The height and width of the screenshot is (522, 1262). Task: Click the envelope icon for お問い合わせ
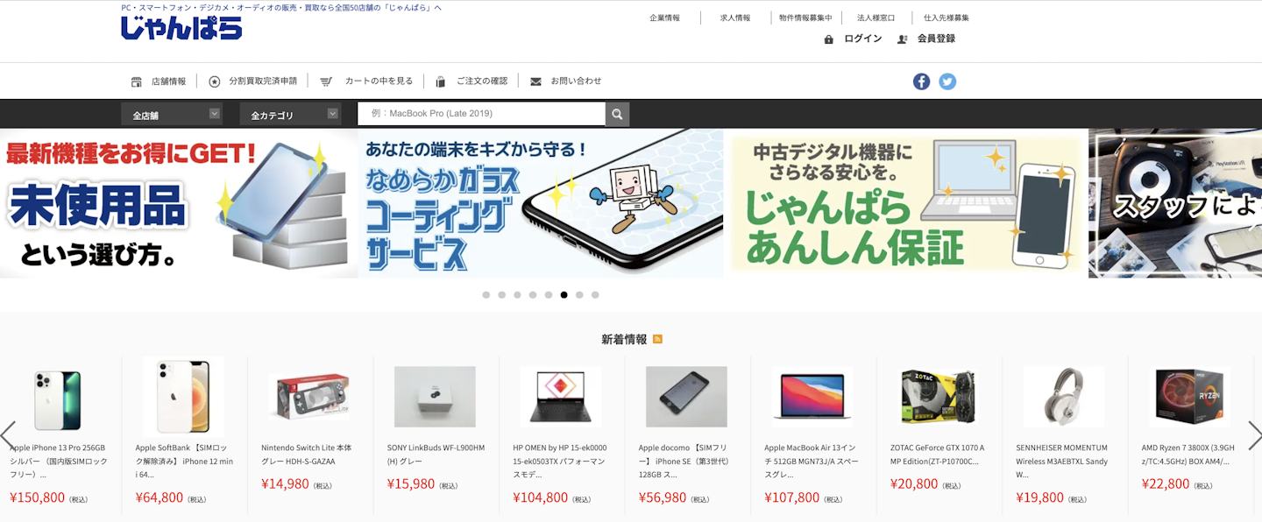pos(535,81)
